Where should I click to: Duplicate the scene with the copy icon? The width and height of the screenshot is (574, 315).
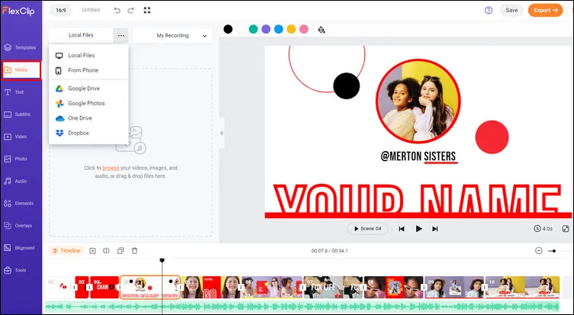pyautogui.click(x=121, y=251)
